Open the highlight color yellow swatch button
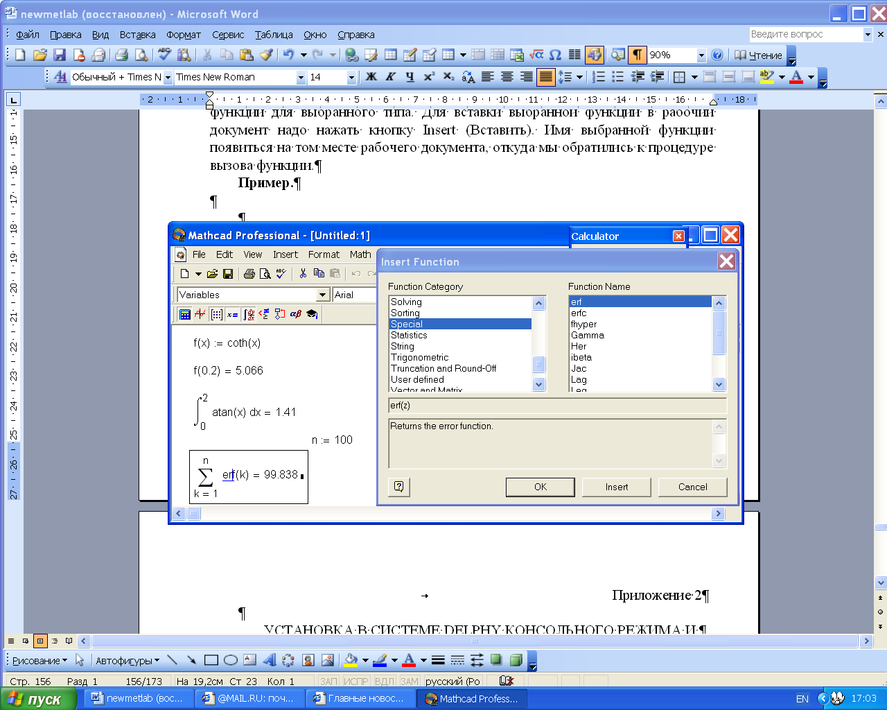Screen dimensions: 887x710 [766, 77]
